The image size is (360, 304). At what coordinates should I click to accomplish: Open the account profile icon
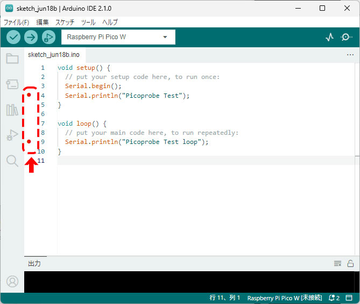12,281
